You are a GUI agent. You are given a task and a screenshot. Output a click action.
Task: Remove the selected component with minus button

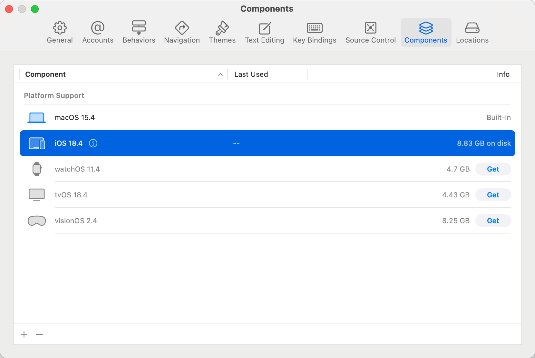[x=40, y=334]
